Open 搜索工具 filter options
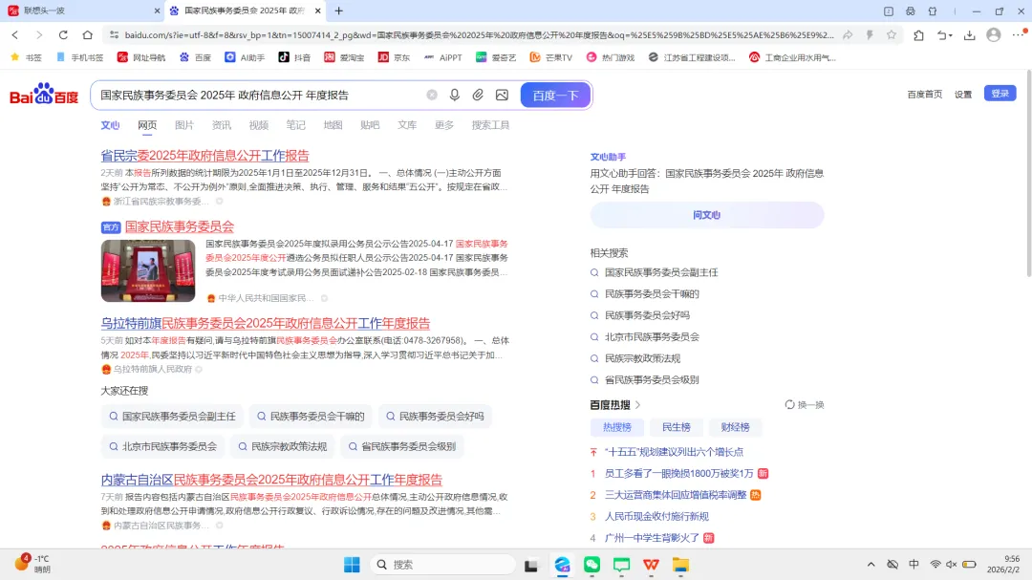The width and height of the screenshot is (1032, 580). (490, 125)
